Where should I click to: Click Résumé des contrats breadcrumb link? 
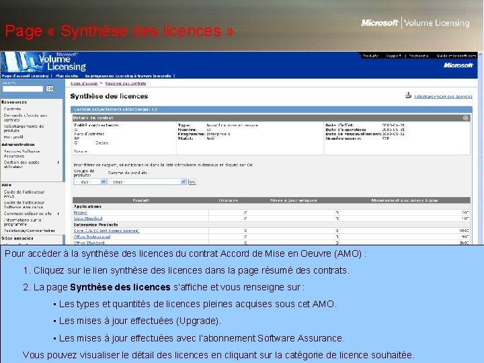point(126,83)
